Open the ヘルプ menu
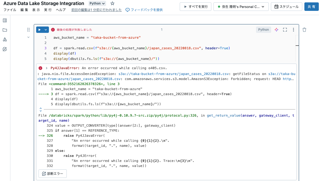 coord(60,9)
